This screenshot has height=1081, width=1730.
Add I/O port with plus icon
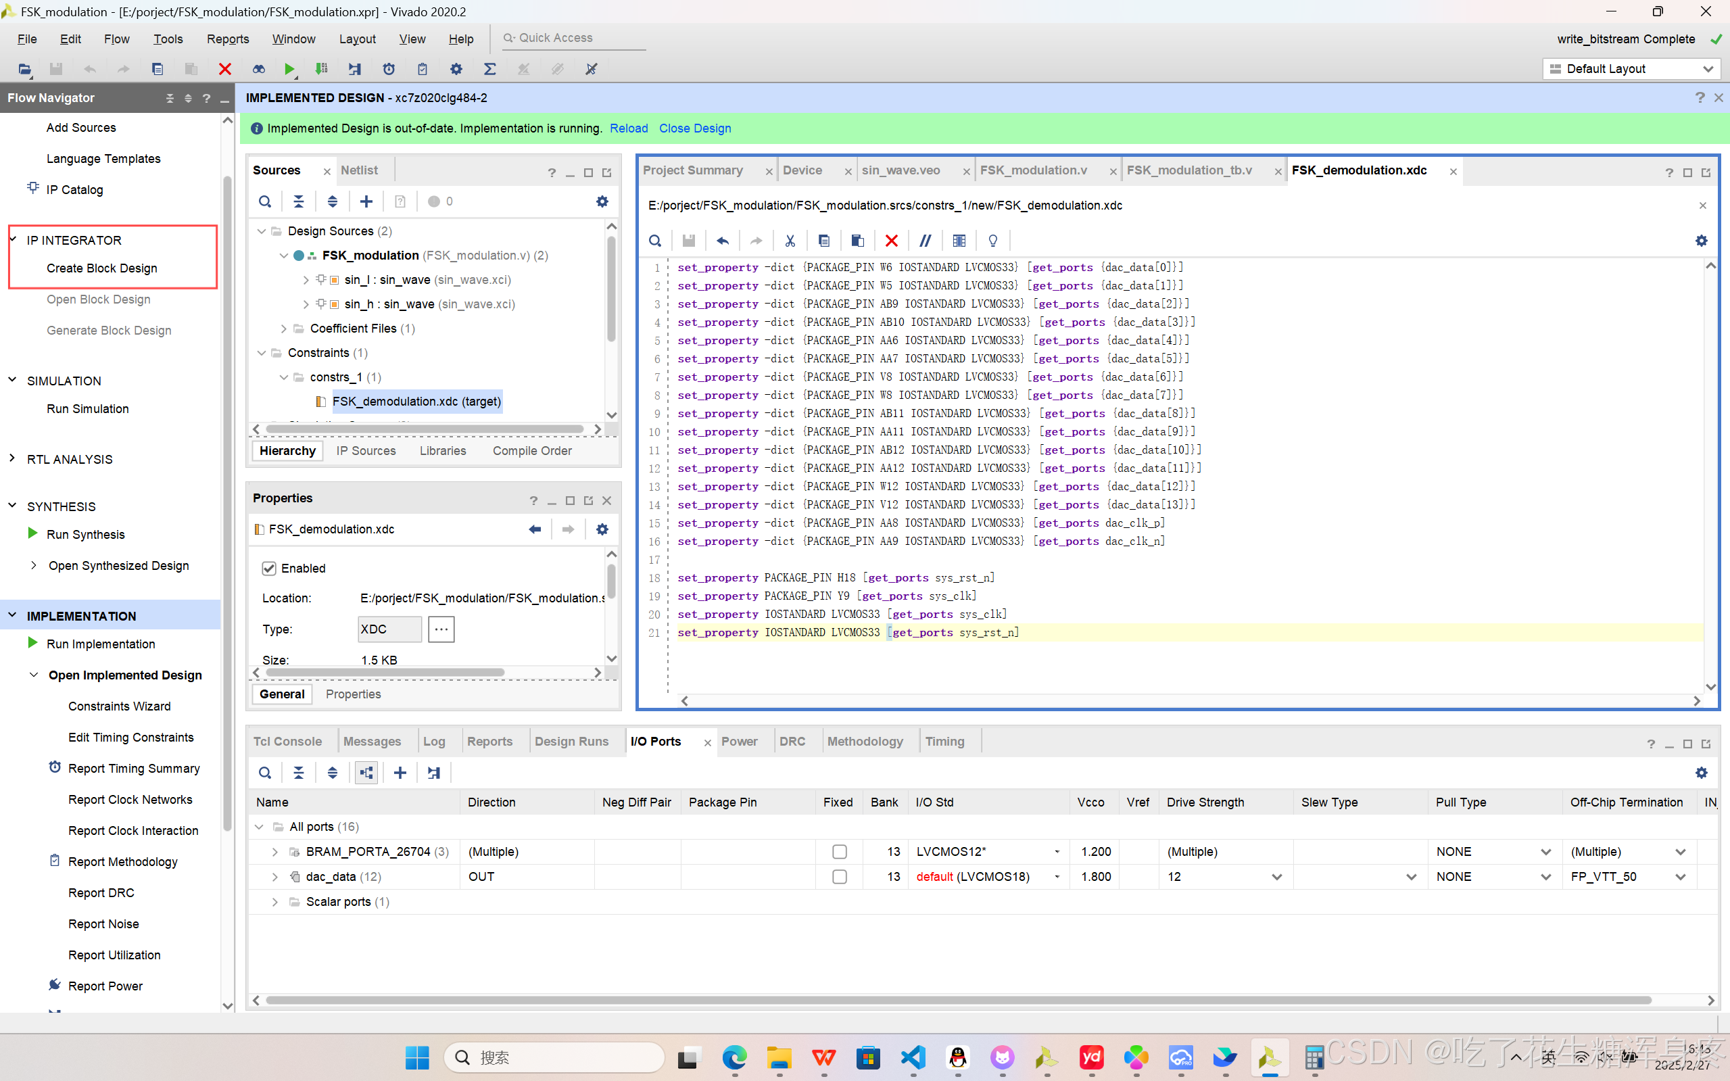[400, 773]
